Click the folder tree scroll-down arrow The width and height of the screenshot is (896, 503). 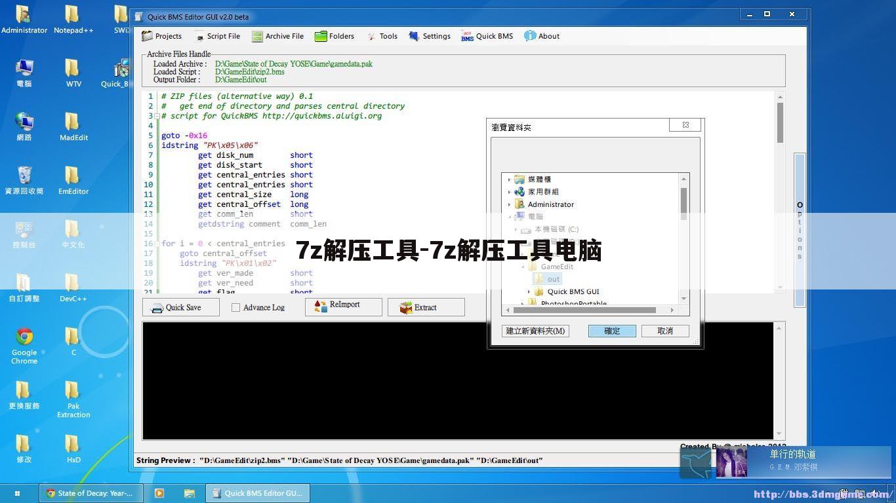(x=683, y=299)
